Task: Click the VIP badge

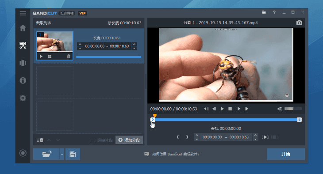Action: click(x=82, y=13)
